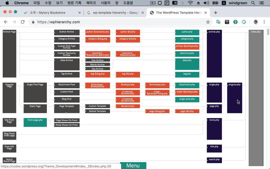Click the search.php node
The image size is (270, 169).
click(214, 160)
